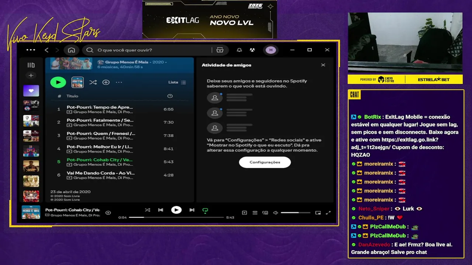
Task: Open the 'Lista' view options dropdown
Action: [x=177, y=82]
